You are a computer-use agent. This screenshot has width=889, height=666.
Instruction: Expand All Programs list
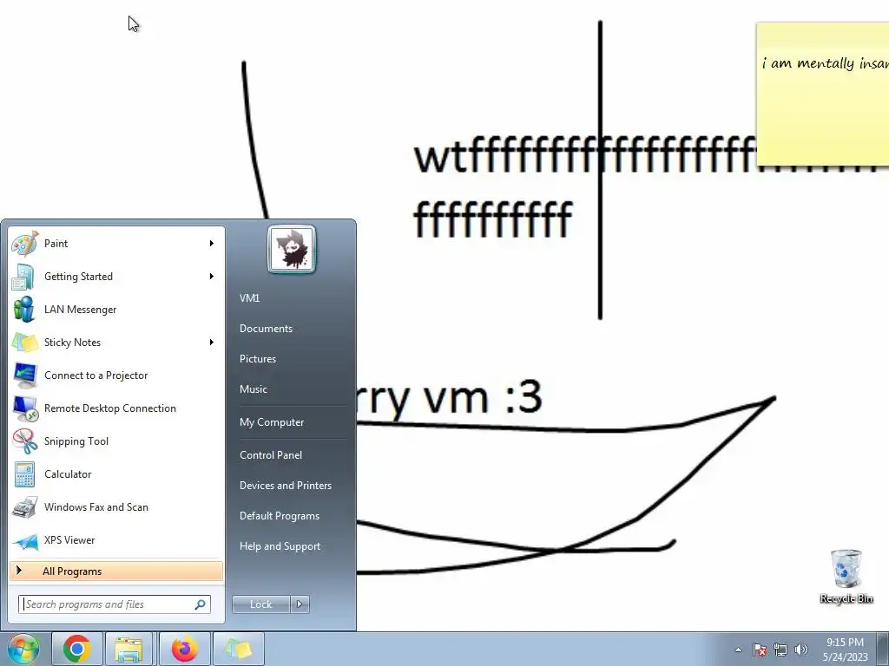pyautogui.click(x=116, y=571)
